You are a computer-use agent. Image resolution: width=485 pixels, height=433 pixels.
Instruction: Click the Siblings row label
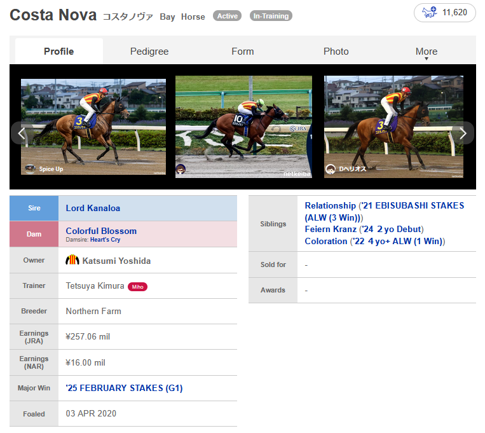click(x=273, y=224)
